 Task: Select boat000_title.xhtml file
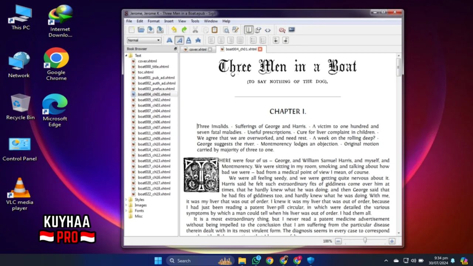(x=153, y=66)
